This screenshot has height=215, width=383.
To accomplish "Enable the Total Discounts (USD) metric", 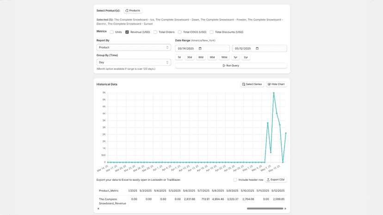I will 211,32.
